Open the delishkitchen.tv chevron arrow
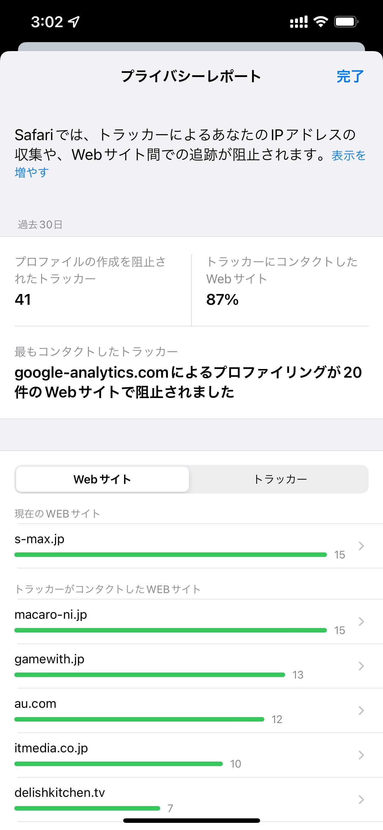 point(361,799)
